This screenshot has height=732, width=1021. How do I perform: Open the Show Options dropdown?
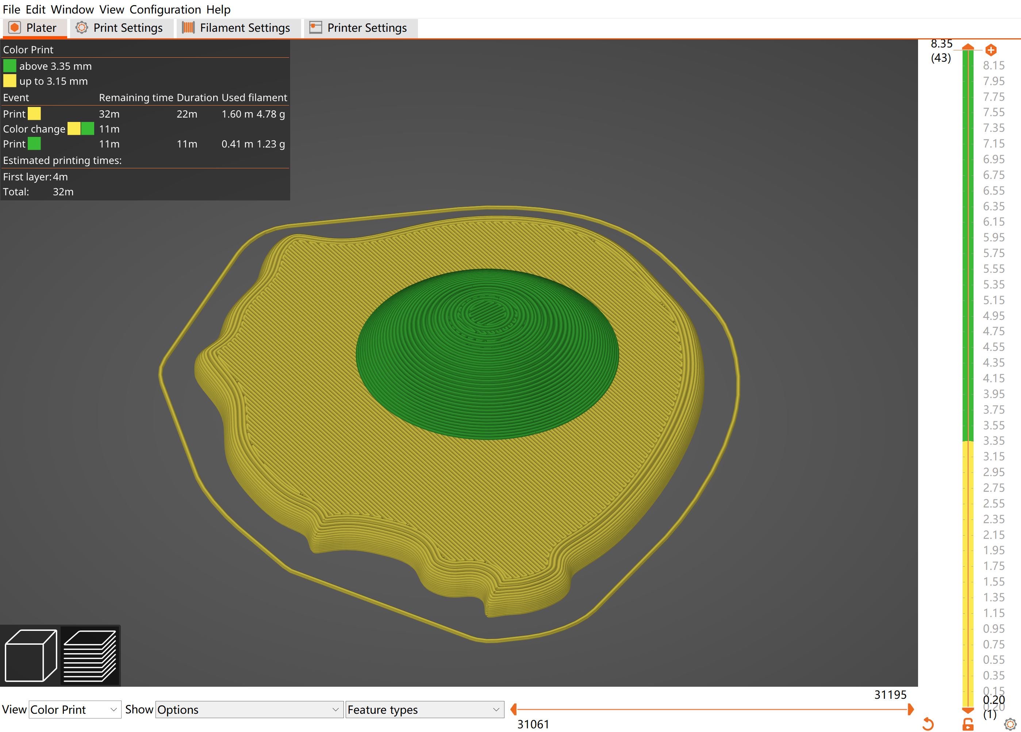pyautogui.click(x=249, y=709)
